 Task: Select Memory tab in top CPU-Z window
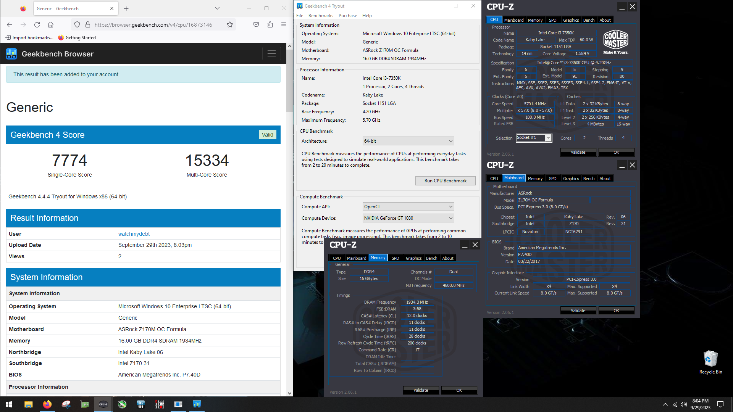point(535,20)
